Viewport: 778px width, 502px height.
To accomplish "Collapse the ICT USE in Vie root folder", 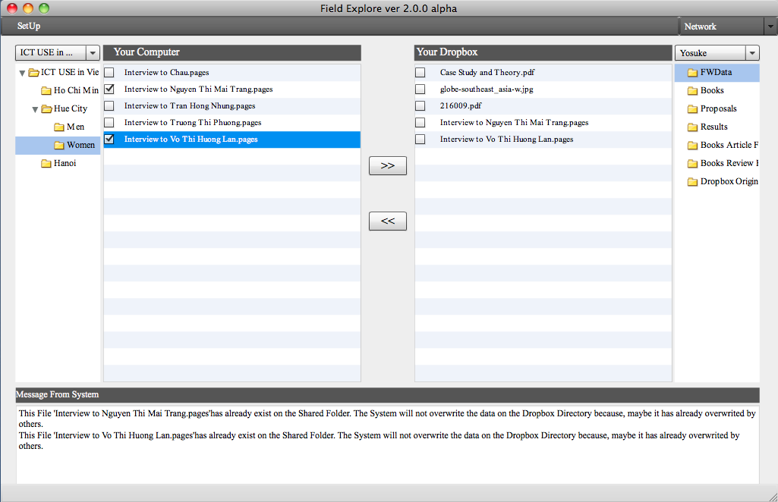I will [22, 73].
